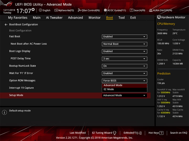Click the MyFavorite(F3) list icon

(56, 10)
